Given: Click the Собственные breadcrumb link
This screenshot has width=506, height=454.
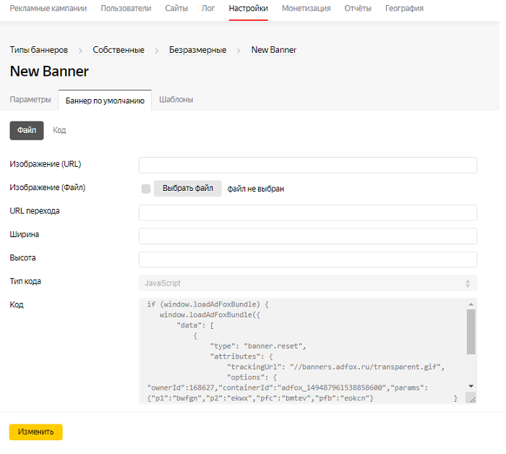Looking at the screenshot, I should click(119, 50).
